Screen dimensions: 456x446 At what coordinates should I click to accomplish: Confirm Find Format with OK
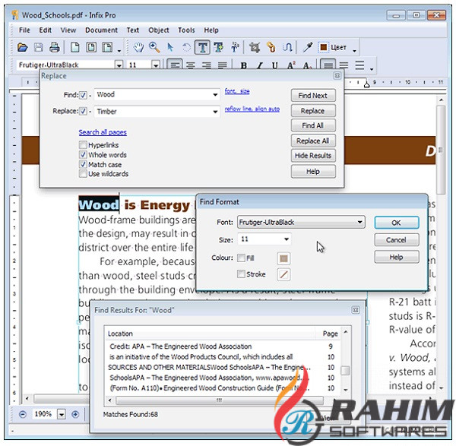(397, 223)
